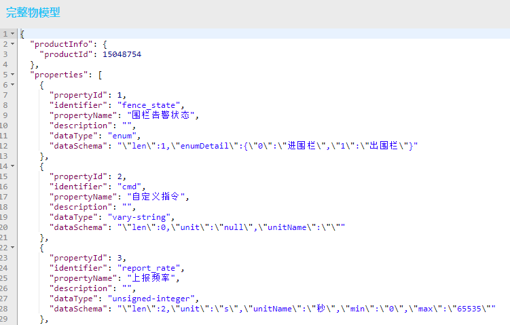This screenshot has width=510, height=325.
Task: Click the "properties" key
Action: [x=59, y=75]
